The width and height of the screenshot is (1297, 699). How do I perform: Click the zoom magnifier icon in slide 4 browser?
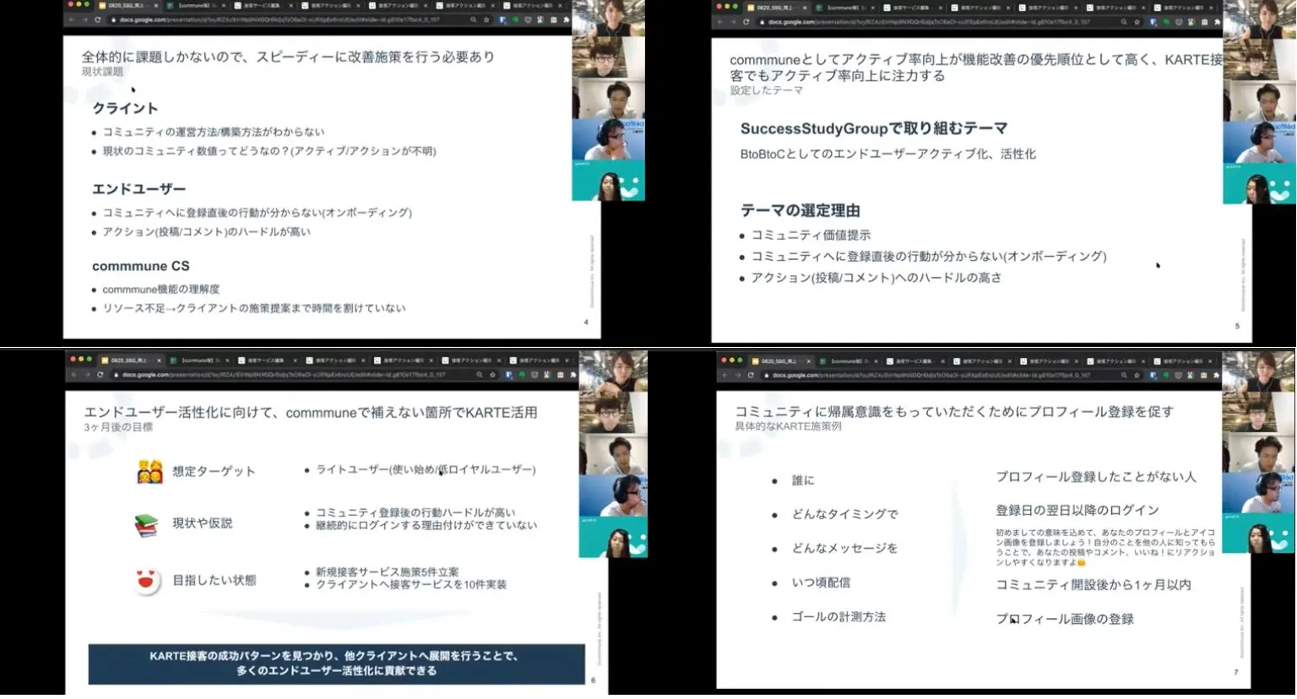pos(474,19)
